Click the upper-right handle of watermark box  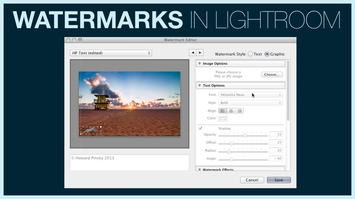coord(101,127)
